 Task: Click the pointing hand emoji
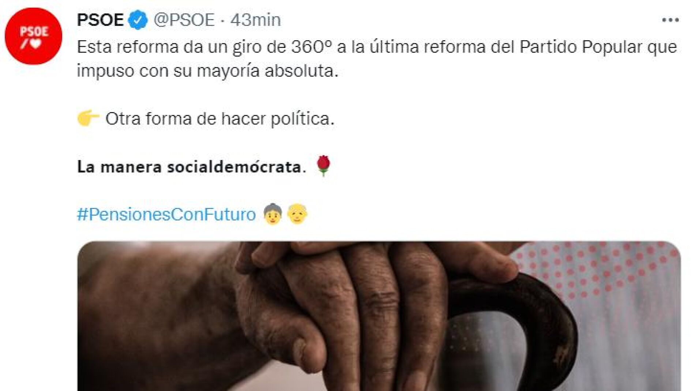[x=88, y=118]
